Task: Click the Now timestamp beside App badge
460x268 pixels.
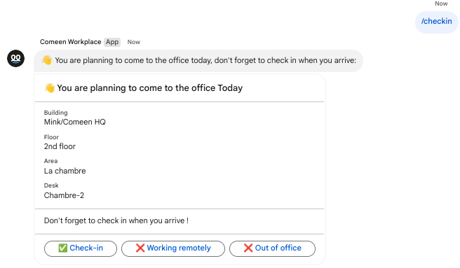Action: pos(134,42)
